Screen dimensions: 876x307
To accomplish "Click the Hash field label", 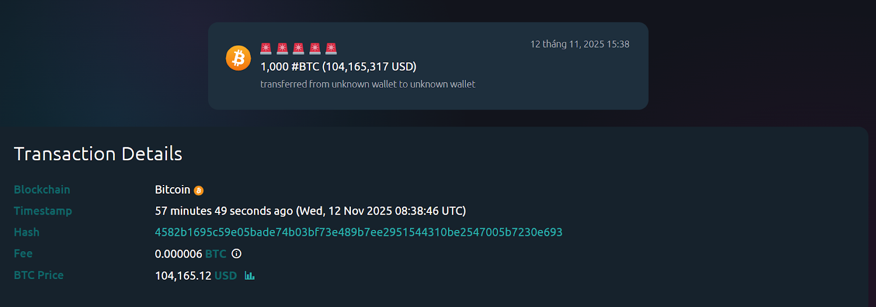I will (x=27, y=233).
